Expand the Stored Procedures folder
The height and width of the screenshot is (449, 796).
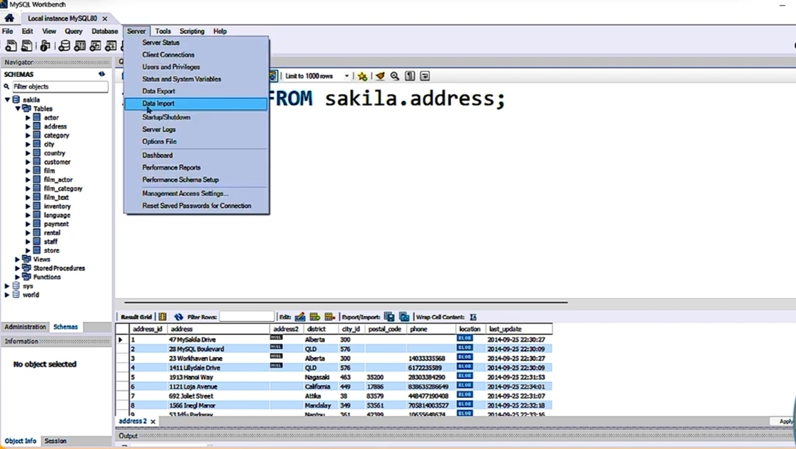coord(18,268)
